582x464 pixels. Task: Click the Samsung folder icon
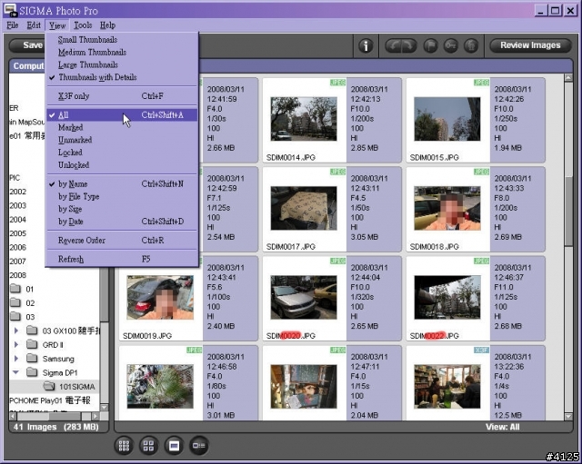pyautogui.click(x=33, y=359)
